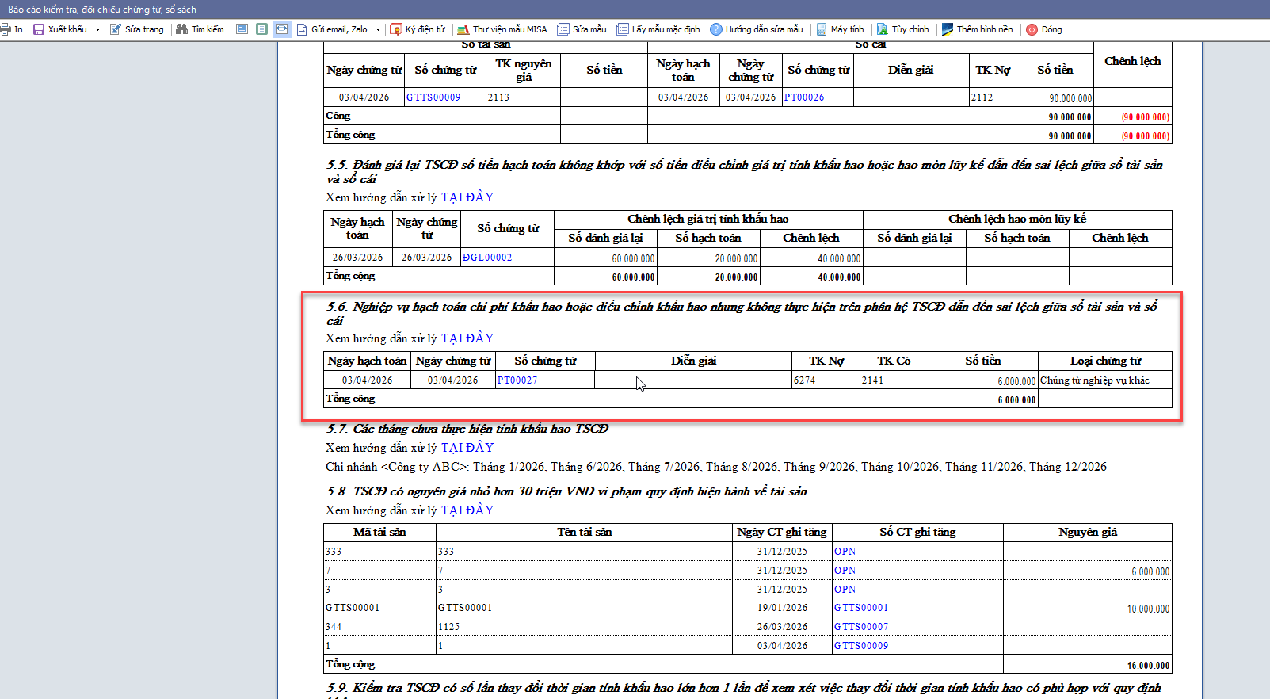This screenshot has width=1270, height=699.
Task: Click Ký điện tử signing icon
Action: coord(396,29)
